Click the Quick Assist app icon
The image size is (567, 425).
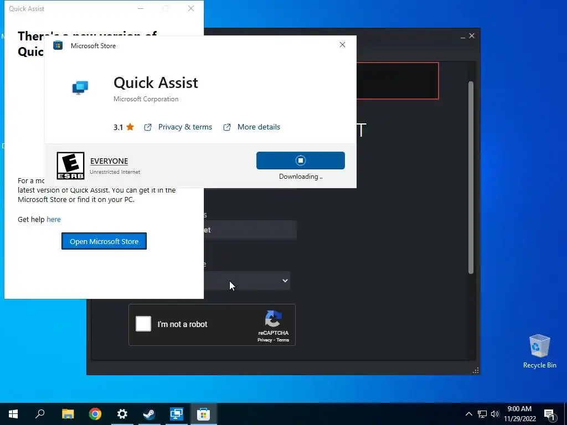pyautogui.click(x=80, y=87)
